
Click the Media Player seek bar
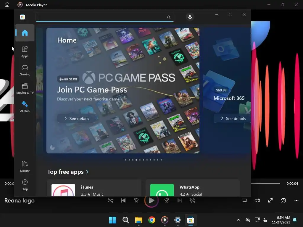[265, 183]
